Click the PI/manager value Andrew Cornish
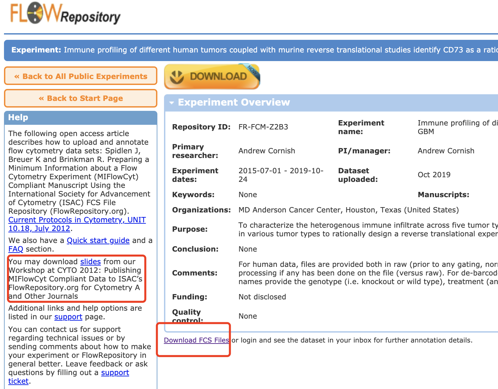Screen dimensions: 498x389 pos(446,151)
